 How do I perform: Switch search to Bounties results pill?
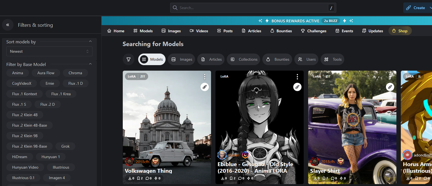tap(277, 59)
